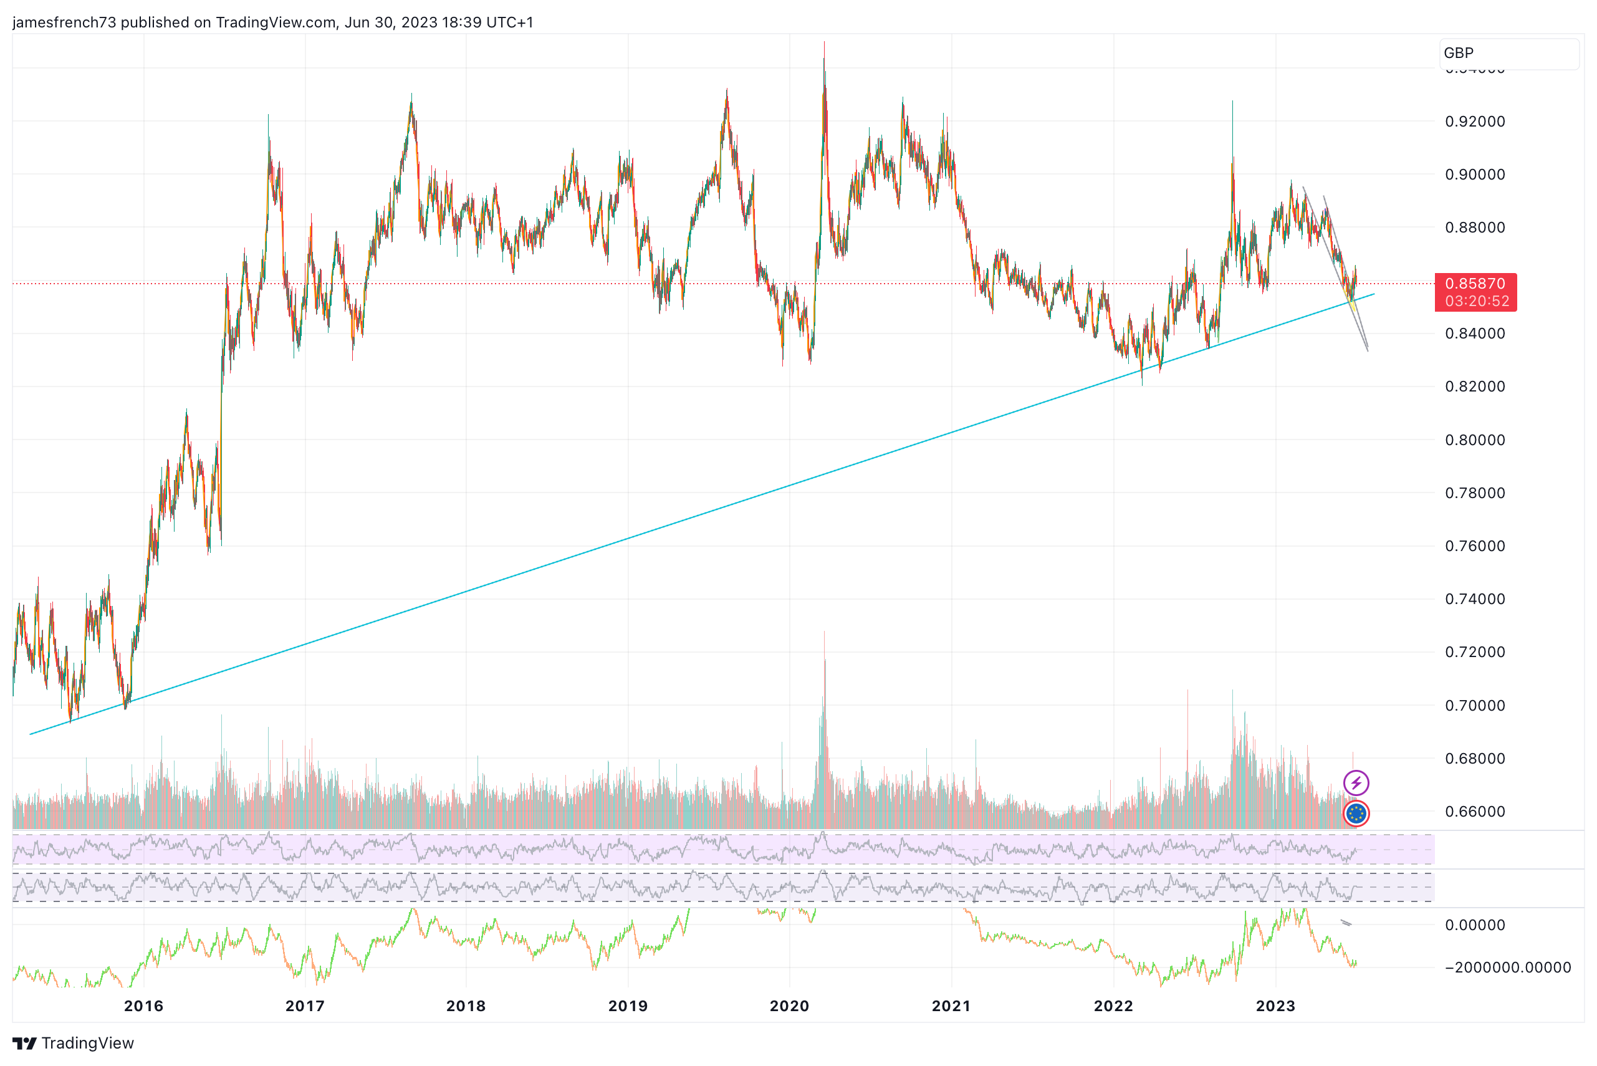
Task: Click the 0.70000 price axis label
Action: [1474, 705]
